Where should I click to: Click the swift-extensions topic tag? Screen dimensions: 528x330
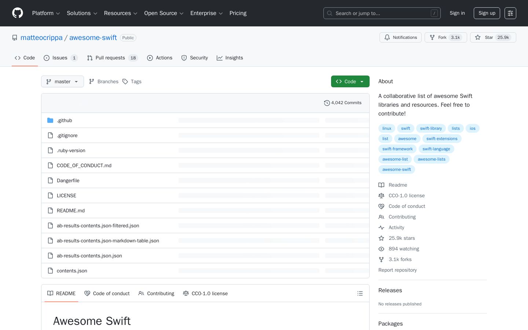pos(442,139)
